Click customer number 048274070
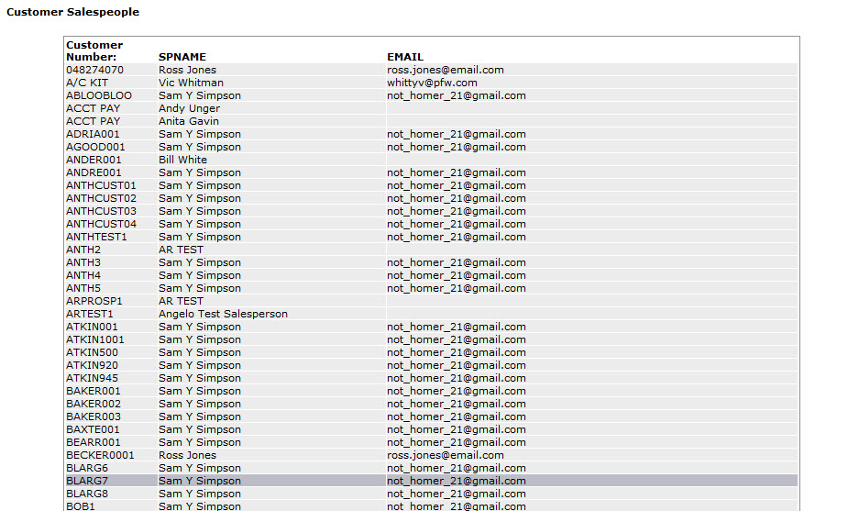This screenshot has height=511, width=859. tap(94, 70)
